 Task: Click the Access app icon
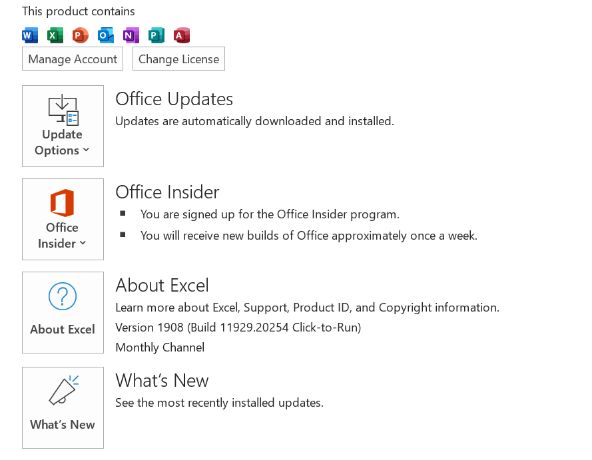[182, 35]
